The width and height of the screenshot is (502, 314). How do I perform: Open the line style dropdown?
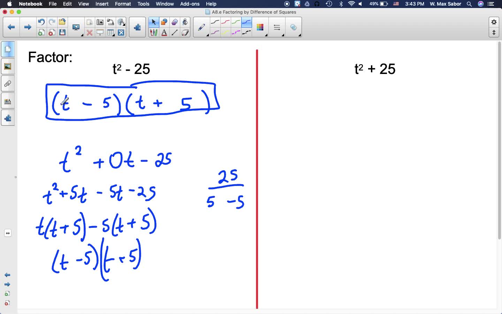[277, 28]
